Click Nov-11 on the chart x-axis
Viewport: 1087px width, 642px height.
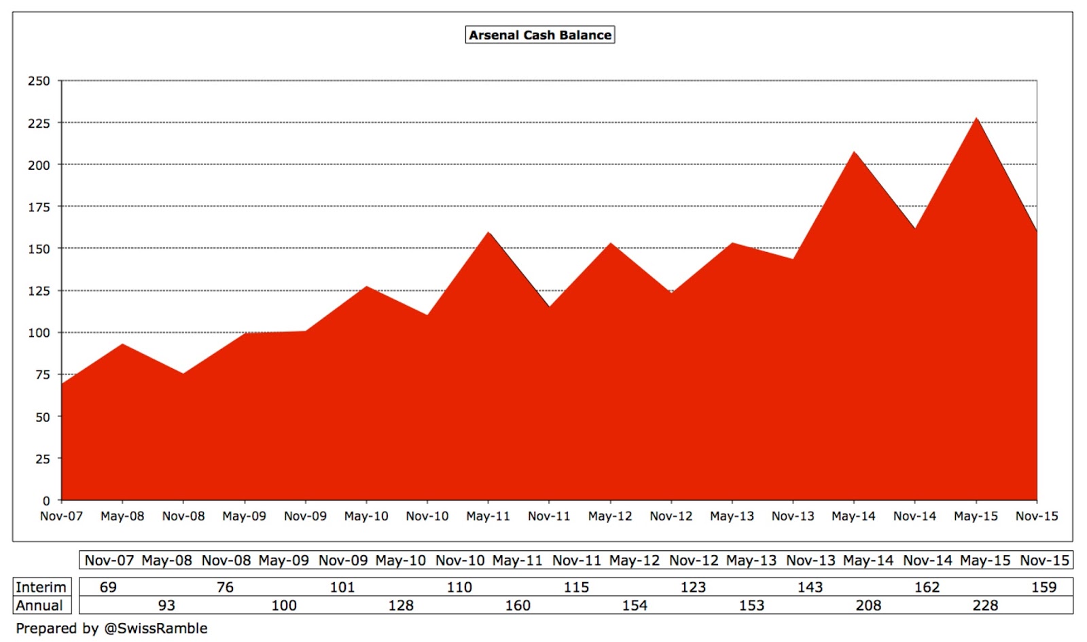tap(549, 516)
